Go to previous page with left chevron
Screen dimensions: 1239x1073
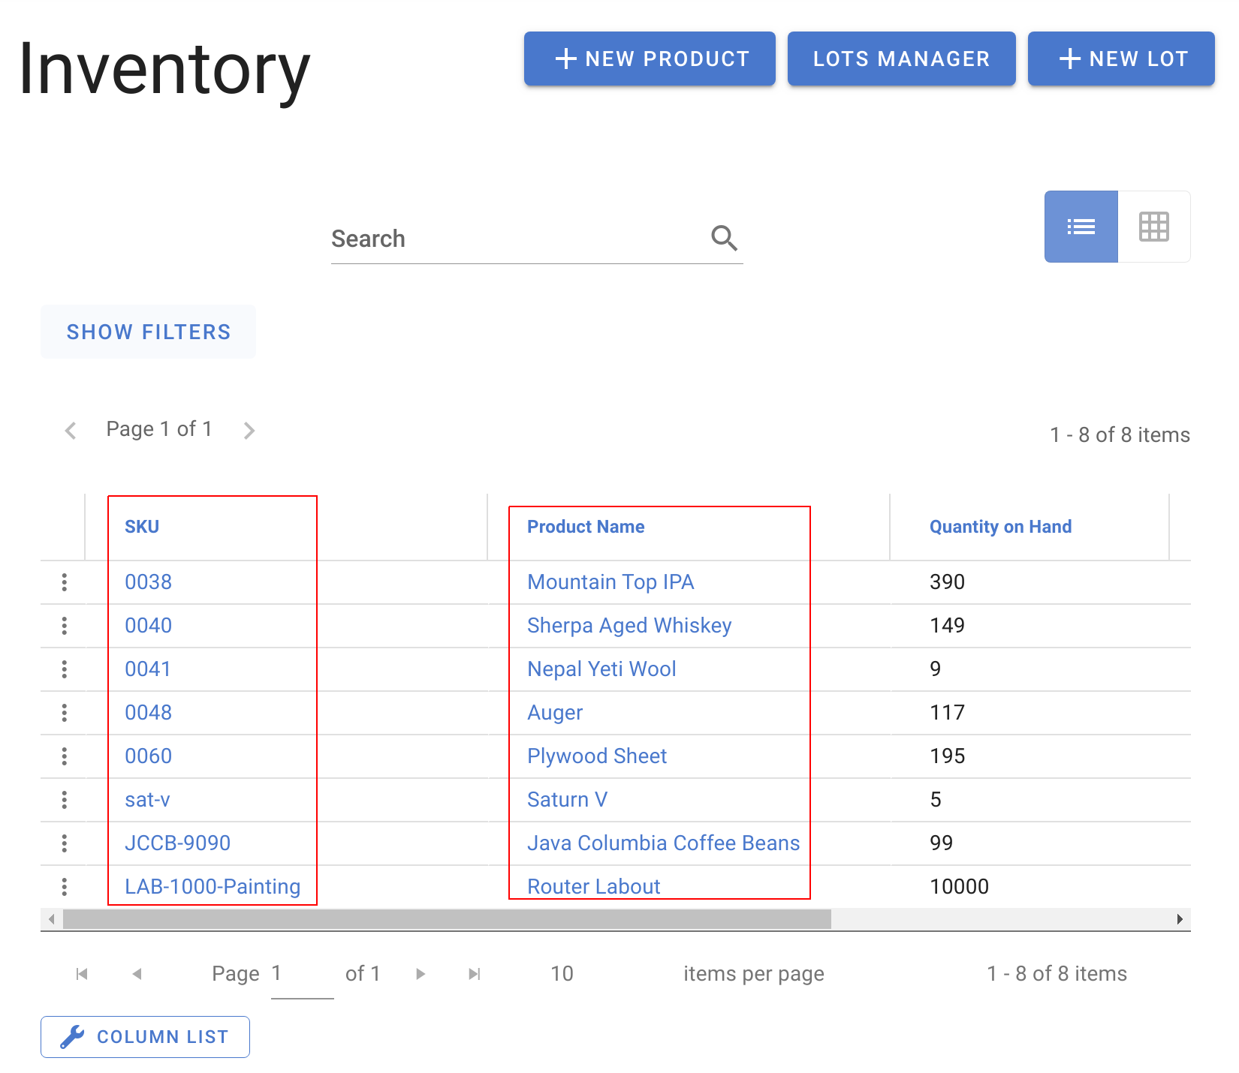(x=70, y=429)
